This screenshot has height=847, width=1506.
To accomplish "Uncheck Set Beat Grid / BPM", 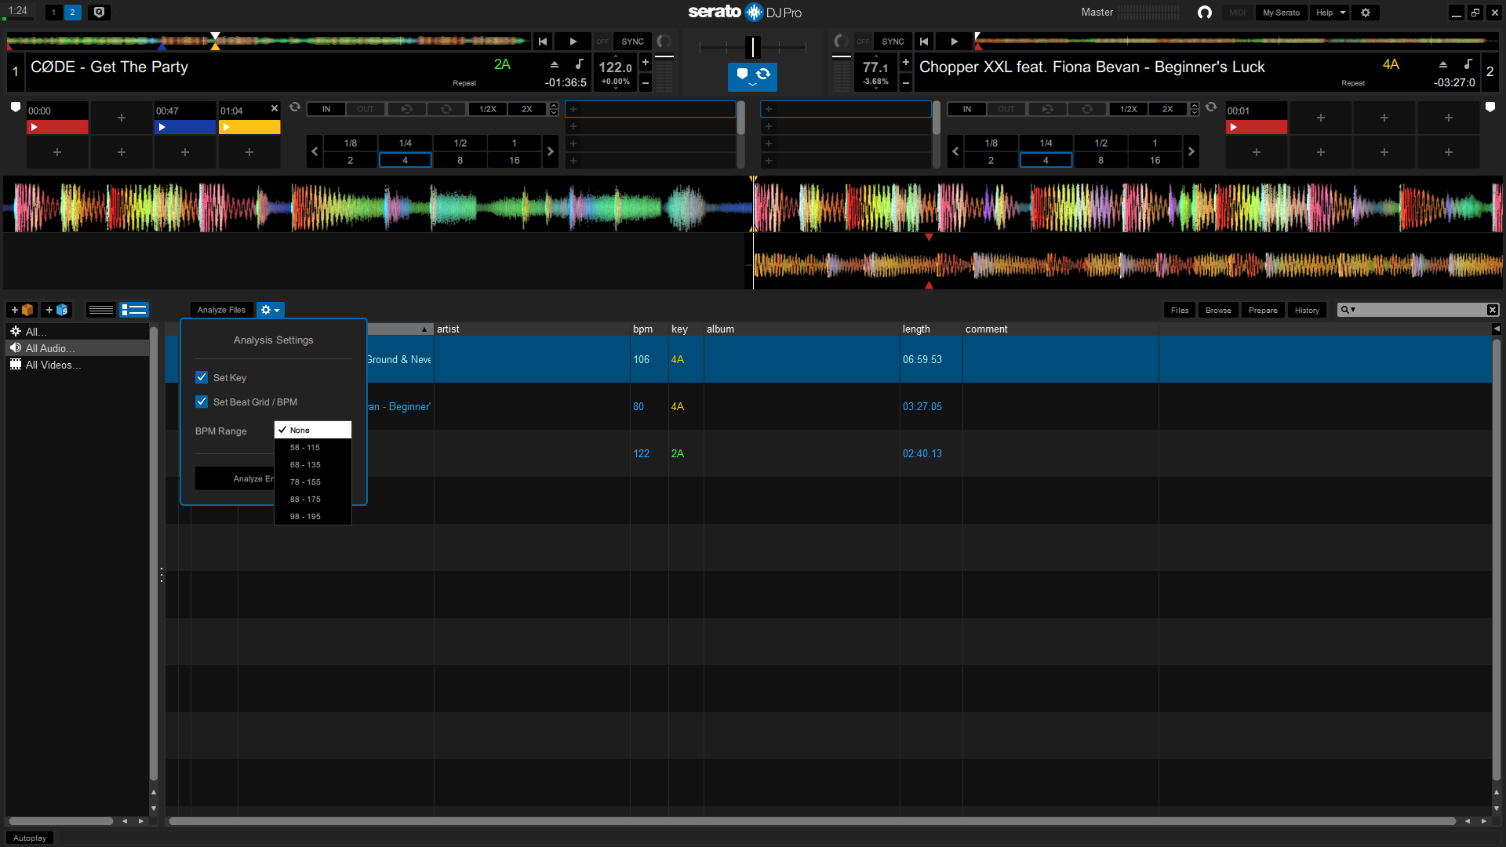I will (x=202, y=402).
